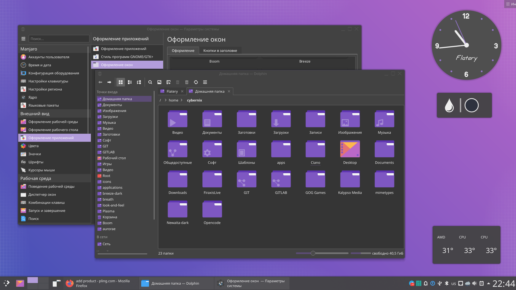
Task: Switch Dolphin to details tree view
Action: coord(139,82)
